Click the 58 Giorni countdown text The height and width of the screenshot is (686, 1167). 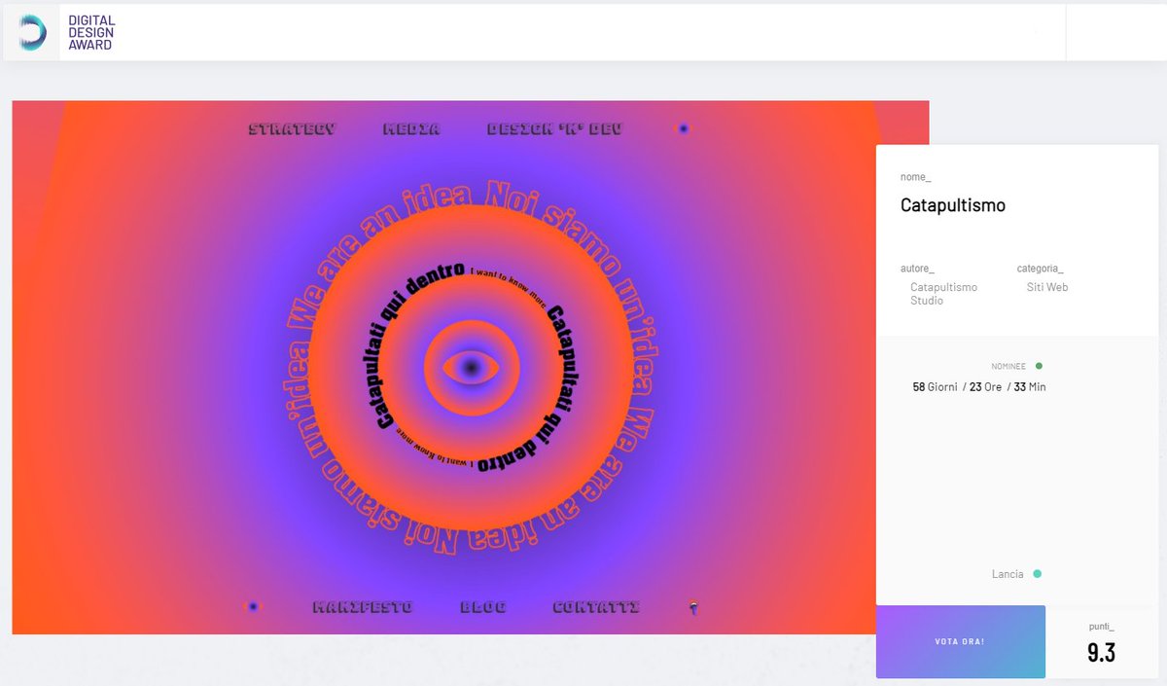pyautogui.click(x=935, y=386)
